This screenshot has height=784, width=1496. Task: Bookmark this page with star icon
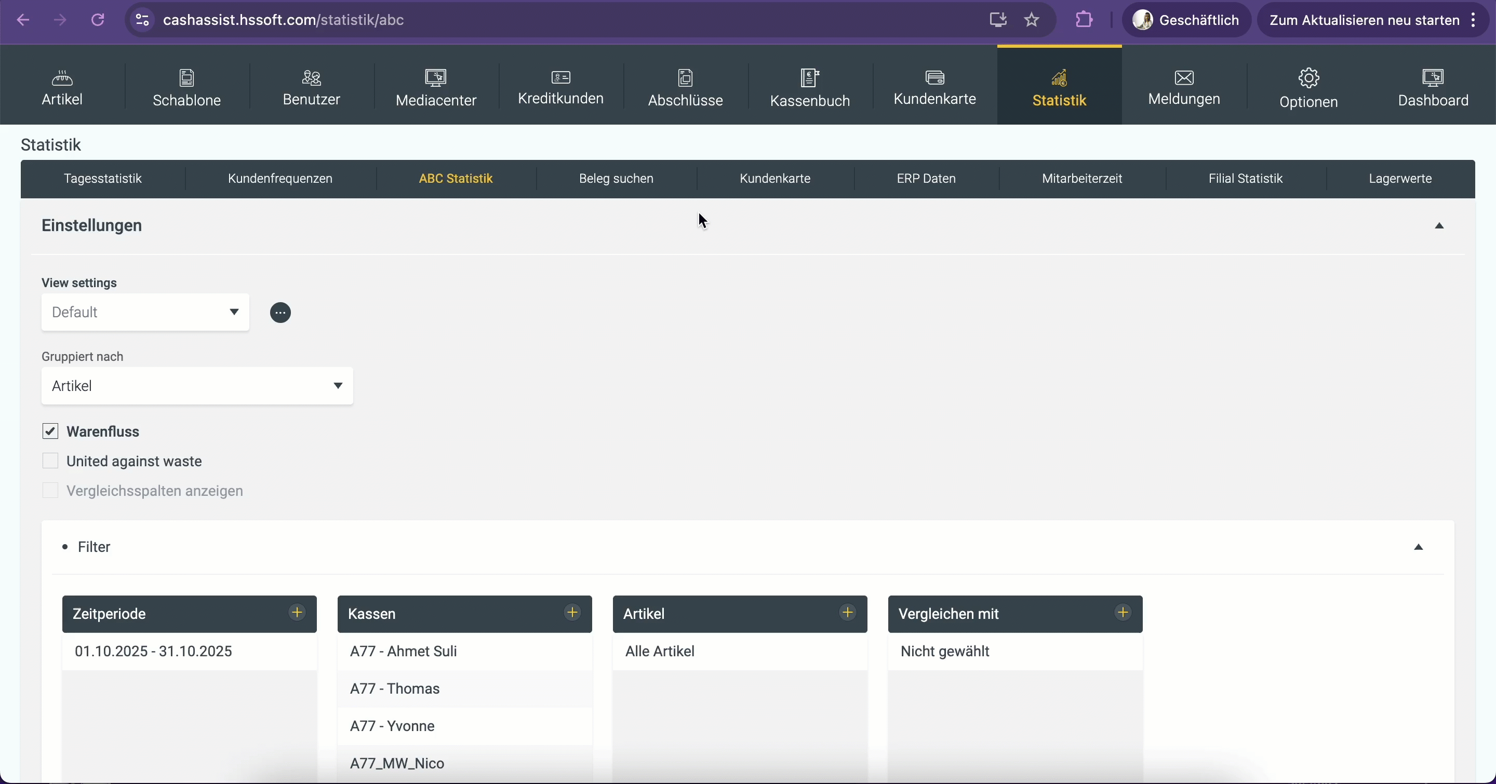tap(1032, 20)
